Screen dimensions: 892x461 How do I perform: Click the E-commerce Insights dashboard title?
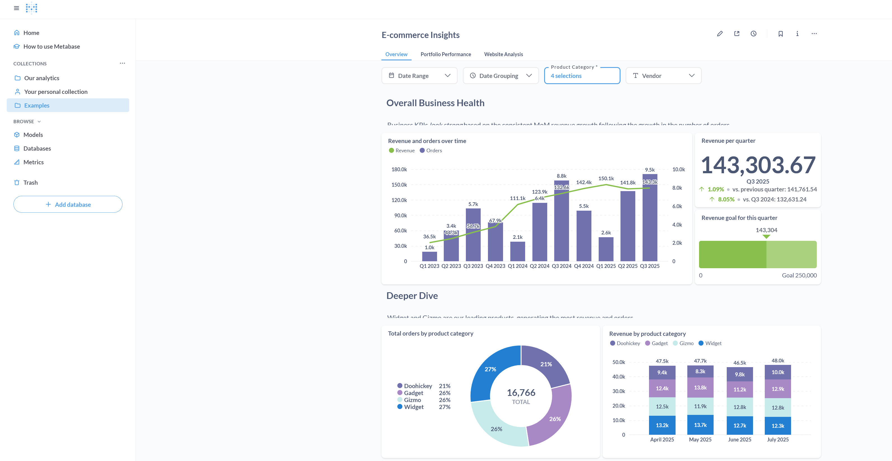420,35
